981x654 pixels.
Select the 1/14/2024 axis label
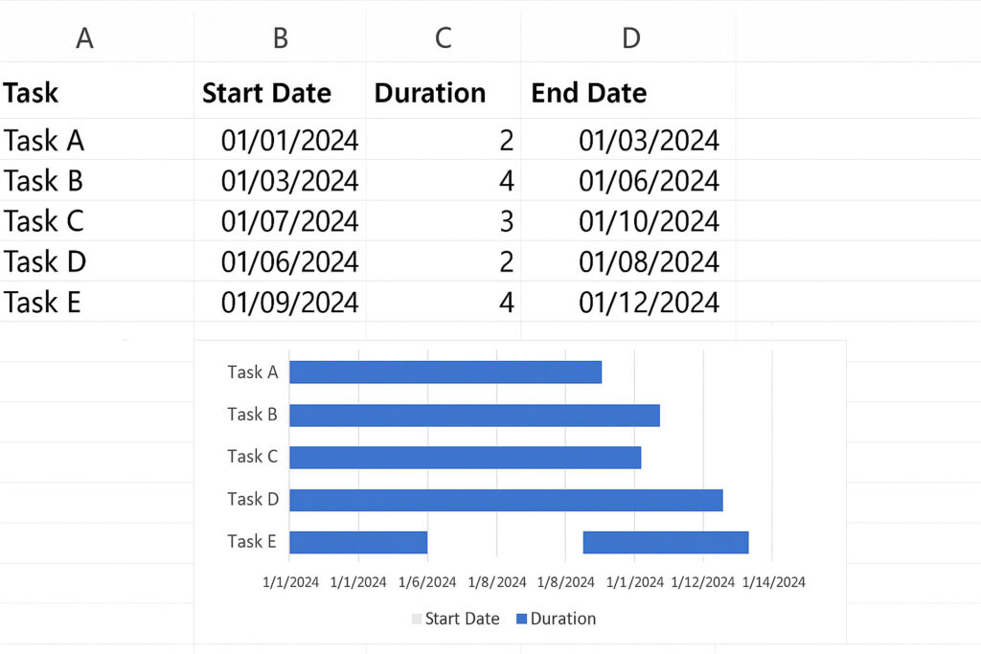773,581
